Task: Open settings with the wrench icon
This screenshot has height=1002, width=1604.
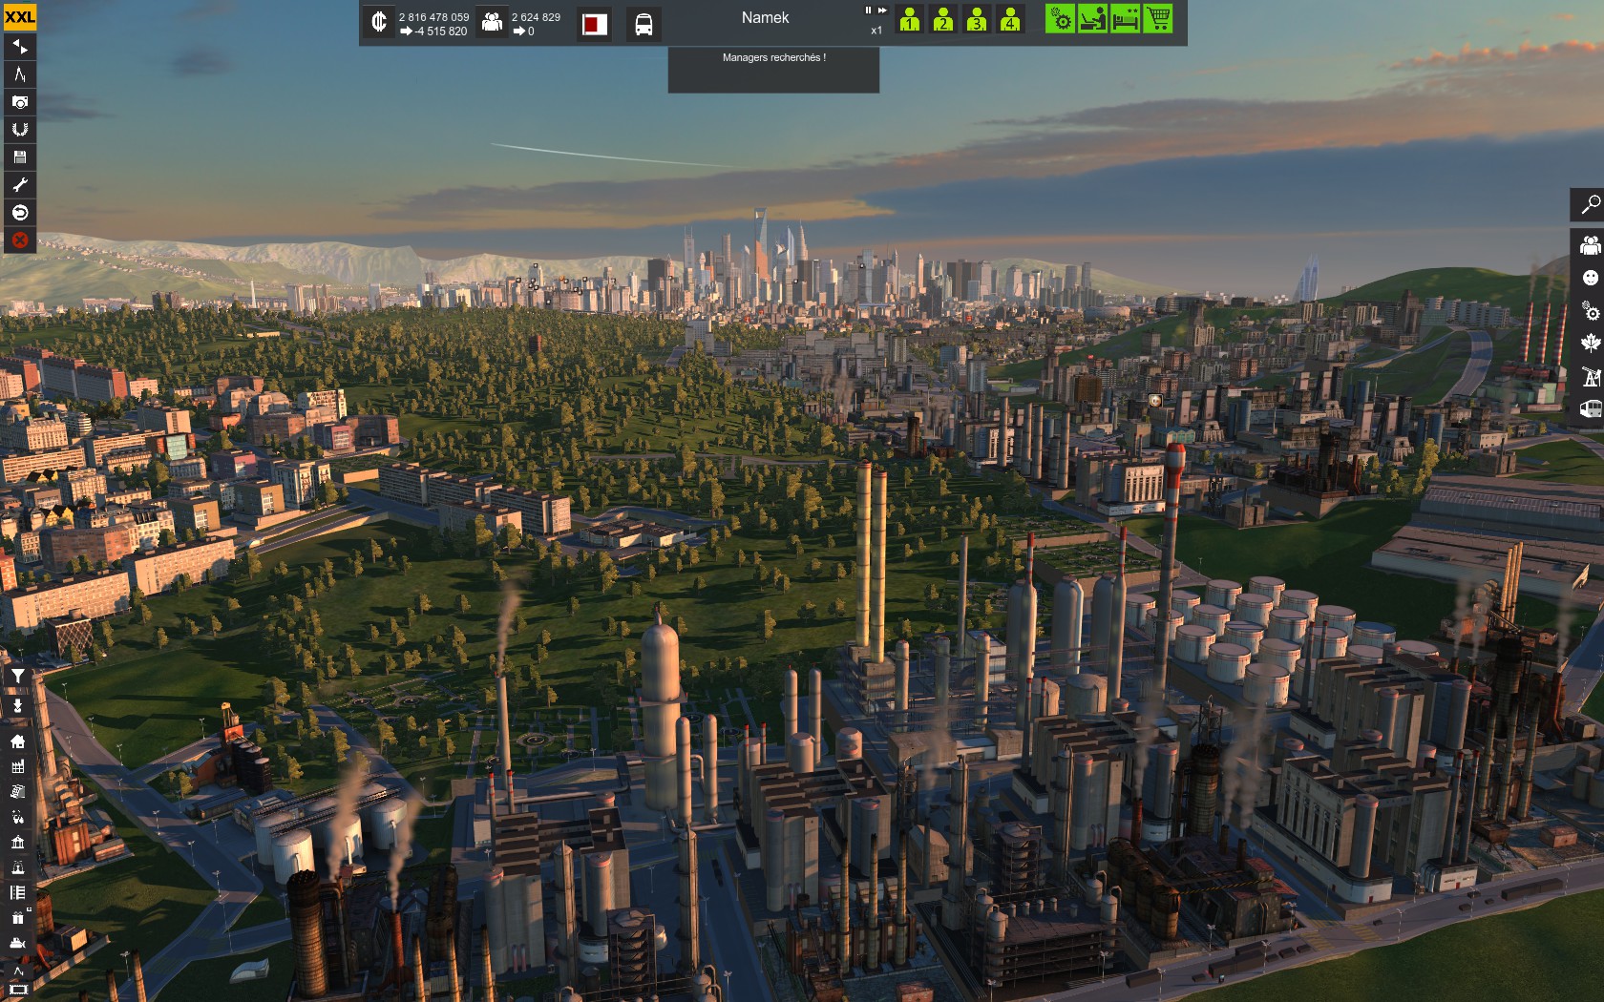Action: coord(19,185)
